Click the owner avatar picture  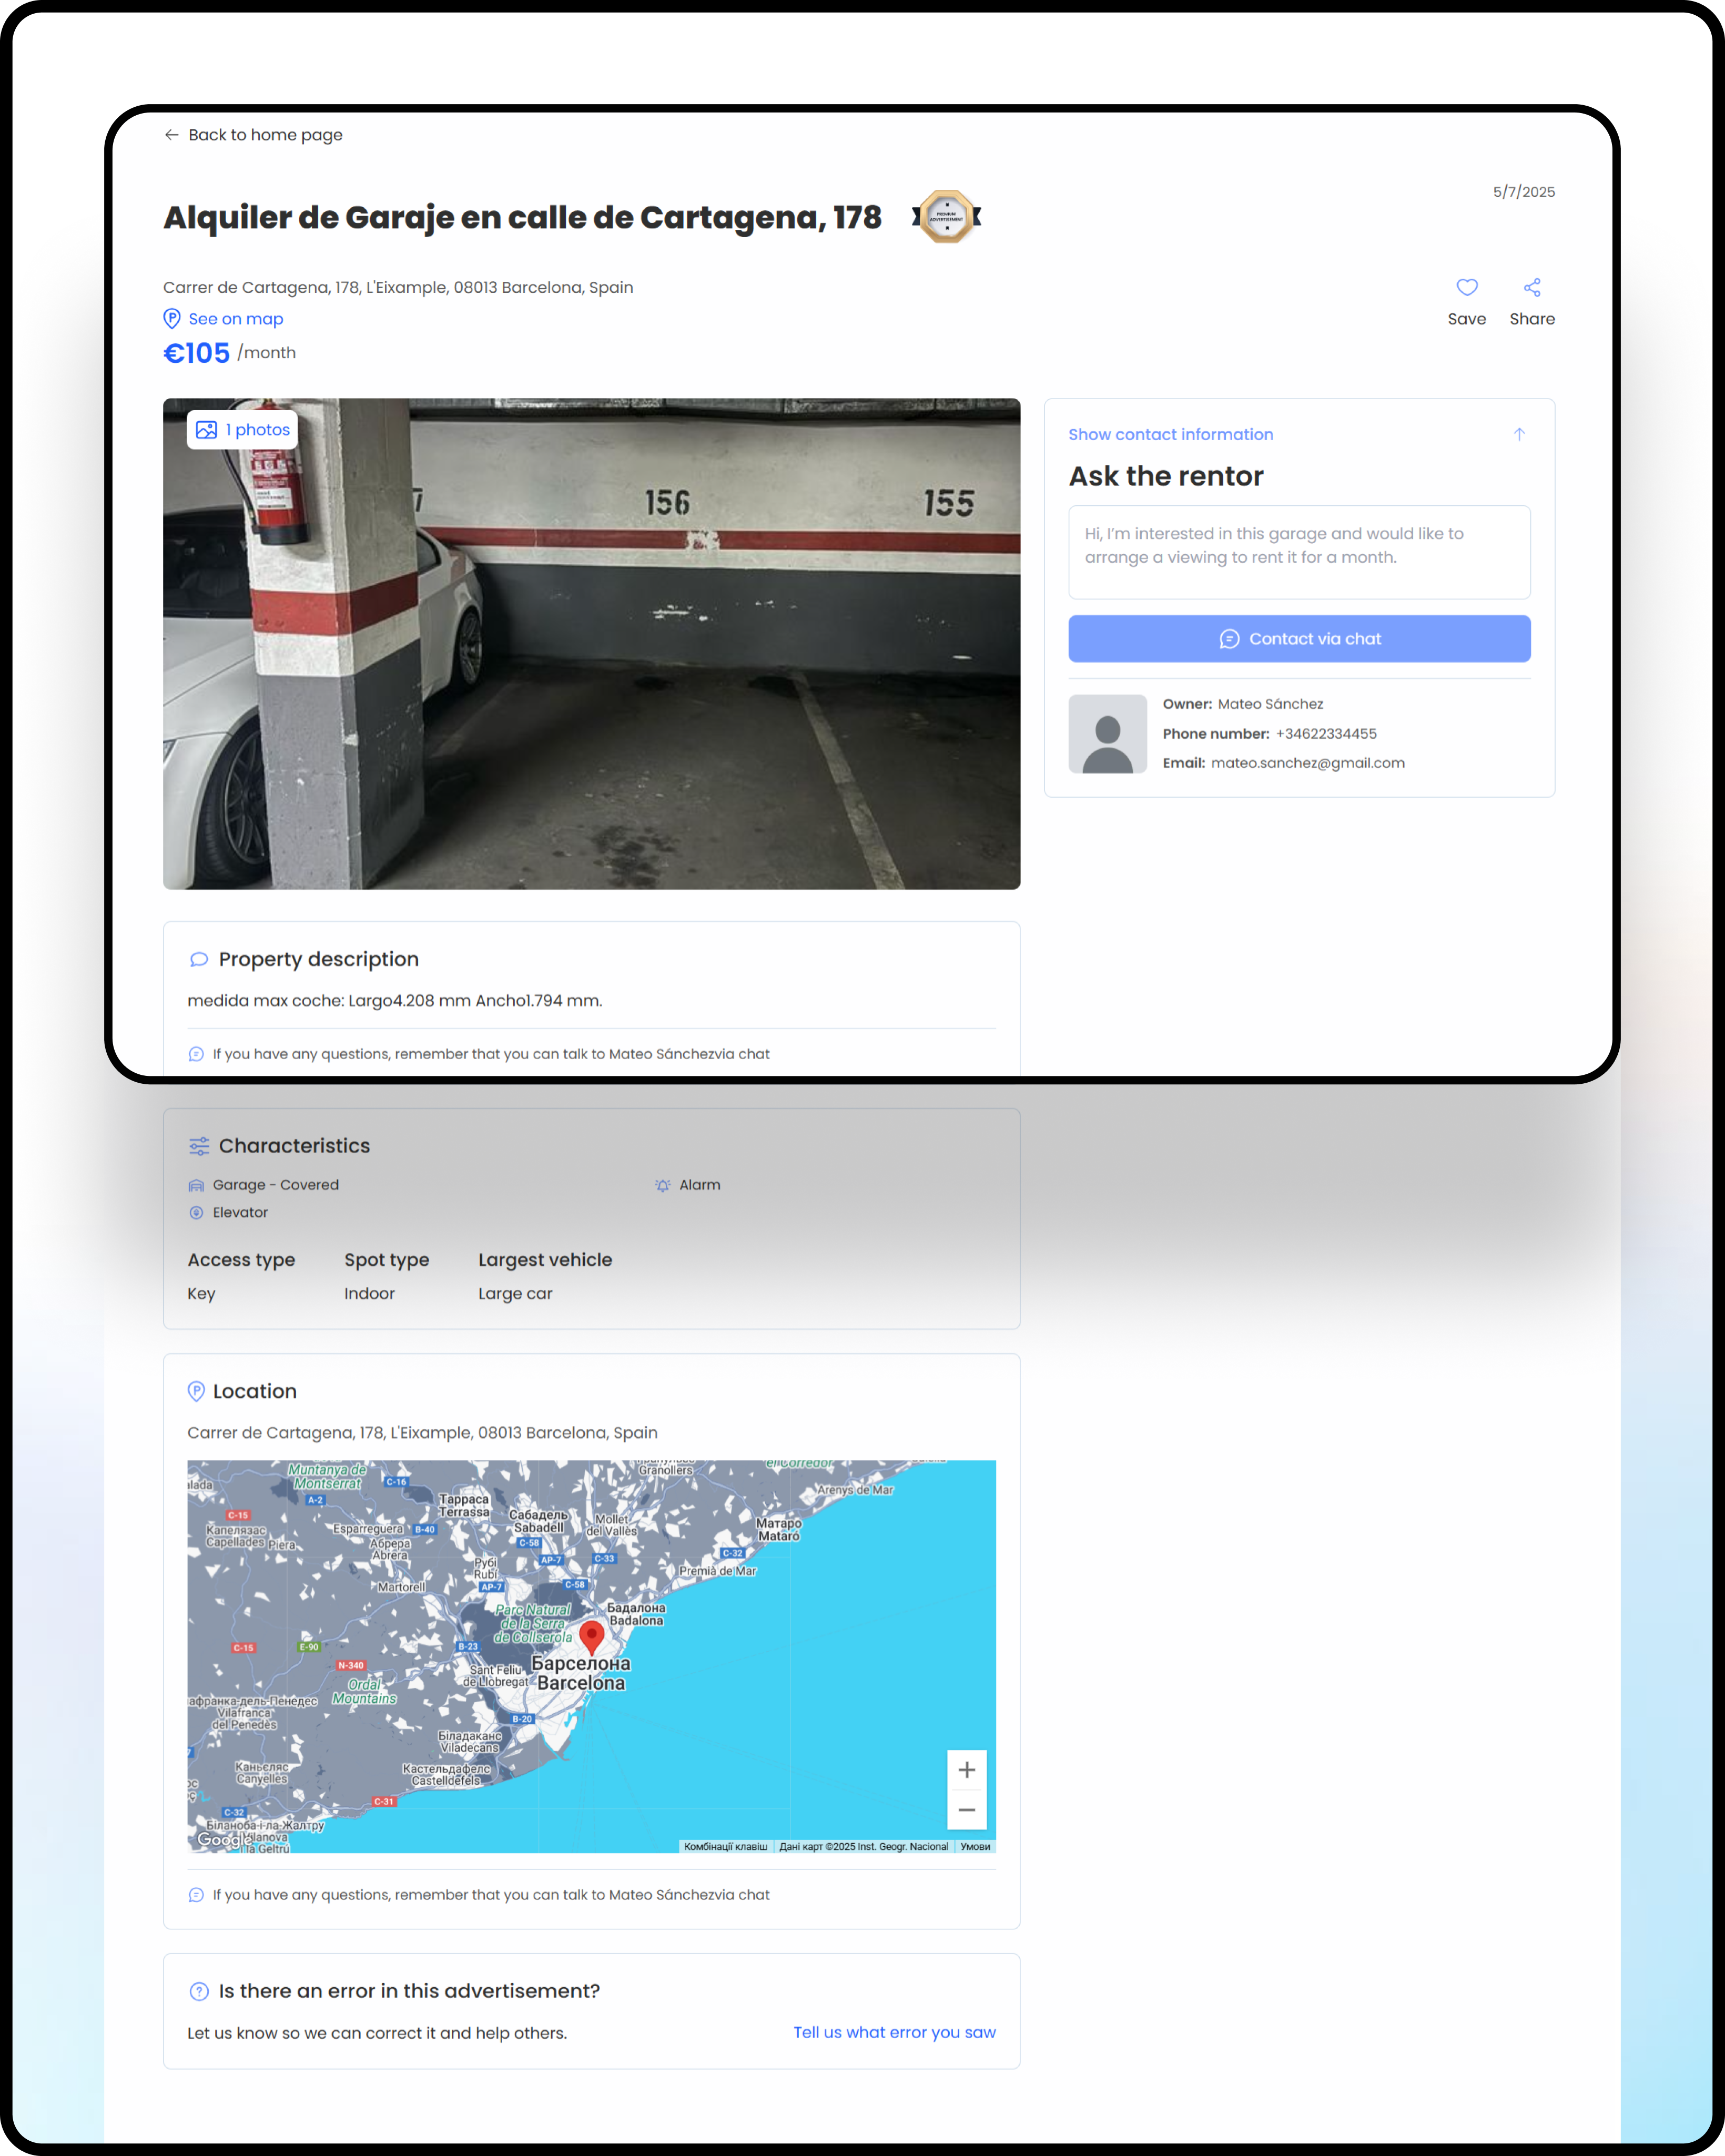[x=1107, y=734]
